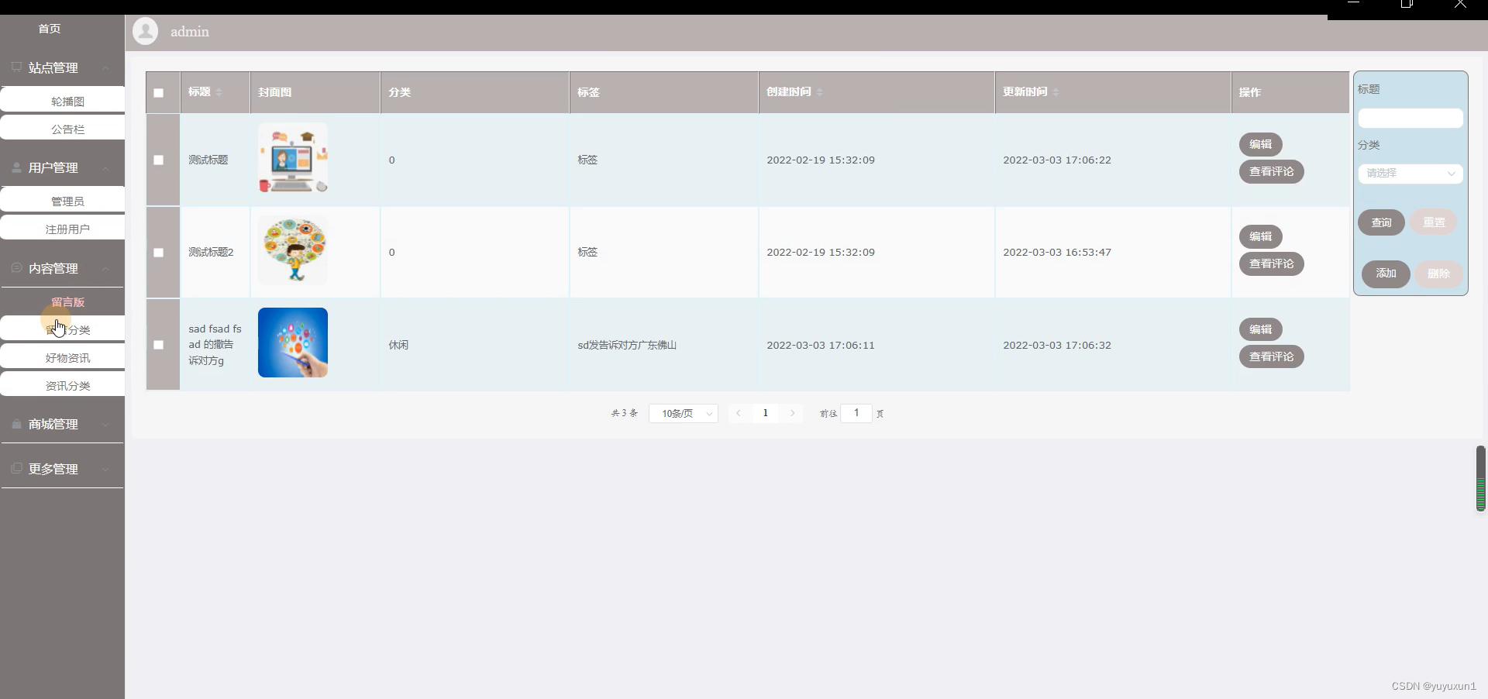The height and width of the screenshot is (699, 1488).
Task: Click the 2022-03-03 17:06:22 update time
Action: 1057,160
